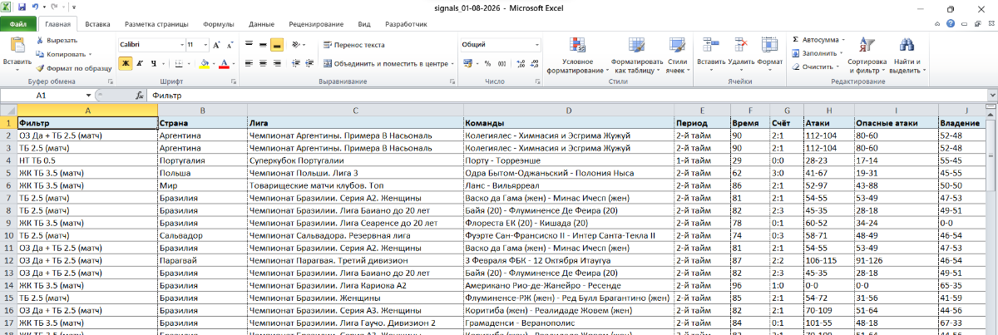Apply percent style (%) format

coord(488,63)
